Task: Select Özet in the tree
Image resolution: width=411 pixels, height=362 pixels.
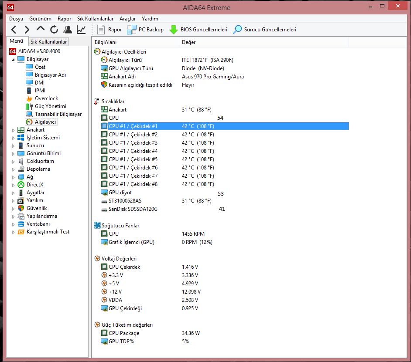Action: [36, 67]
